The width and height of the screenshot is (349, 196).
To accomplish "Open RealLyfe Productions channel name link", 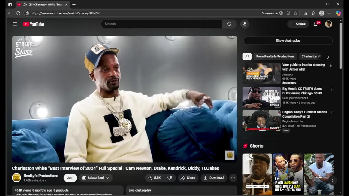I will tap(41, 176).
